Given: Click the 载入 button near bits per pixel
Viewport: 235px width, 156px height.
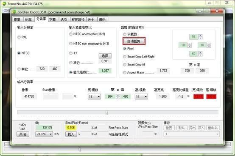Looking at the screenshot, I should [x=71, y=134].
